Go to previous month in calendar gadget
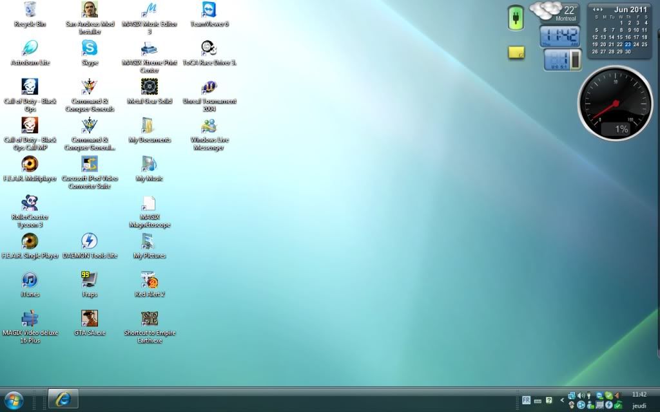Image resolution: width=660 pixels, height=412 pixels. coord(595,10)
